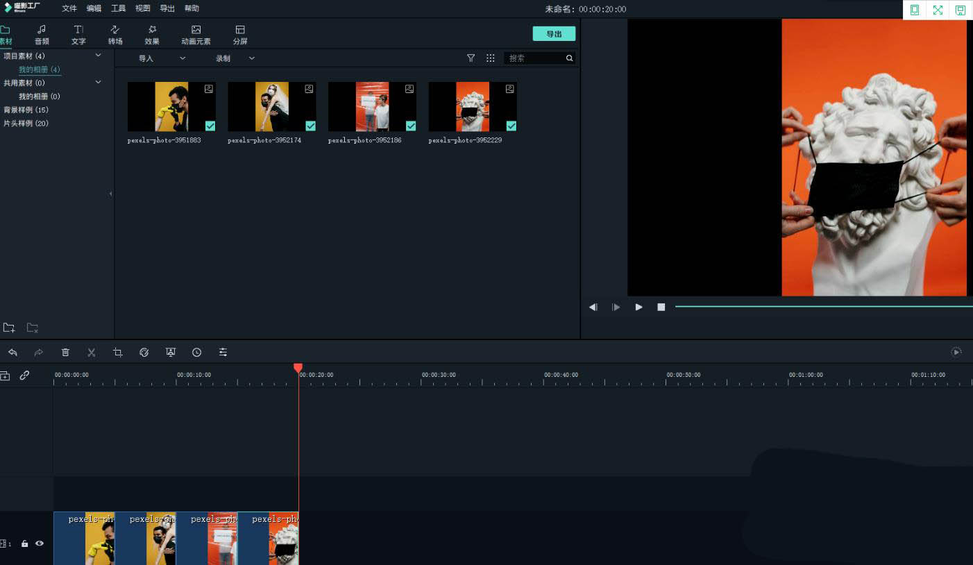Add a new folder in media panel
The height and width of the screenshot is (565, 973).
pos(9,328)
